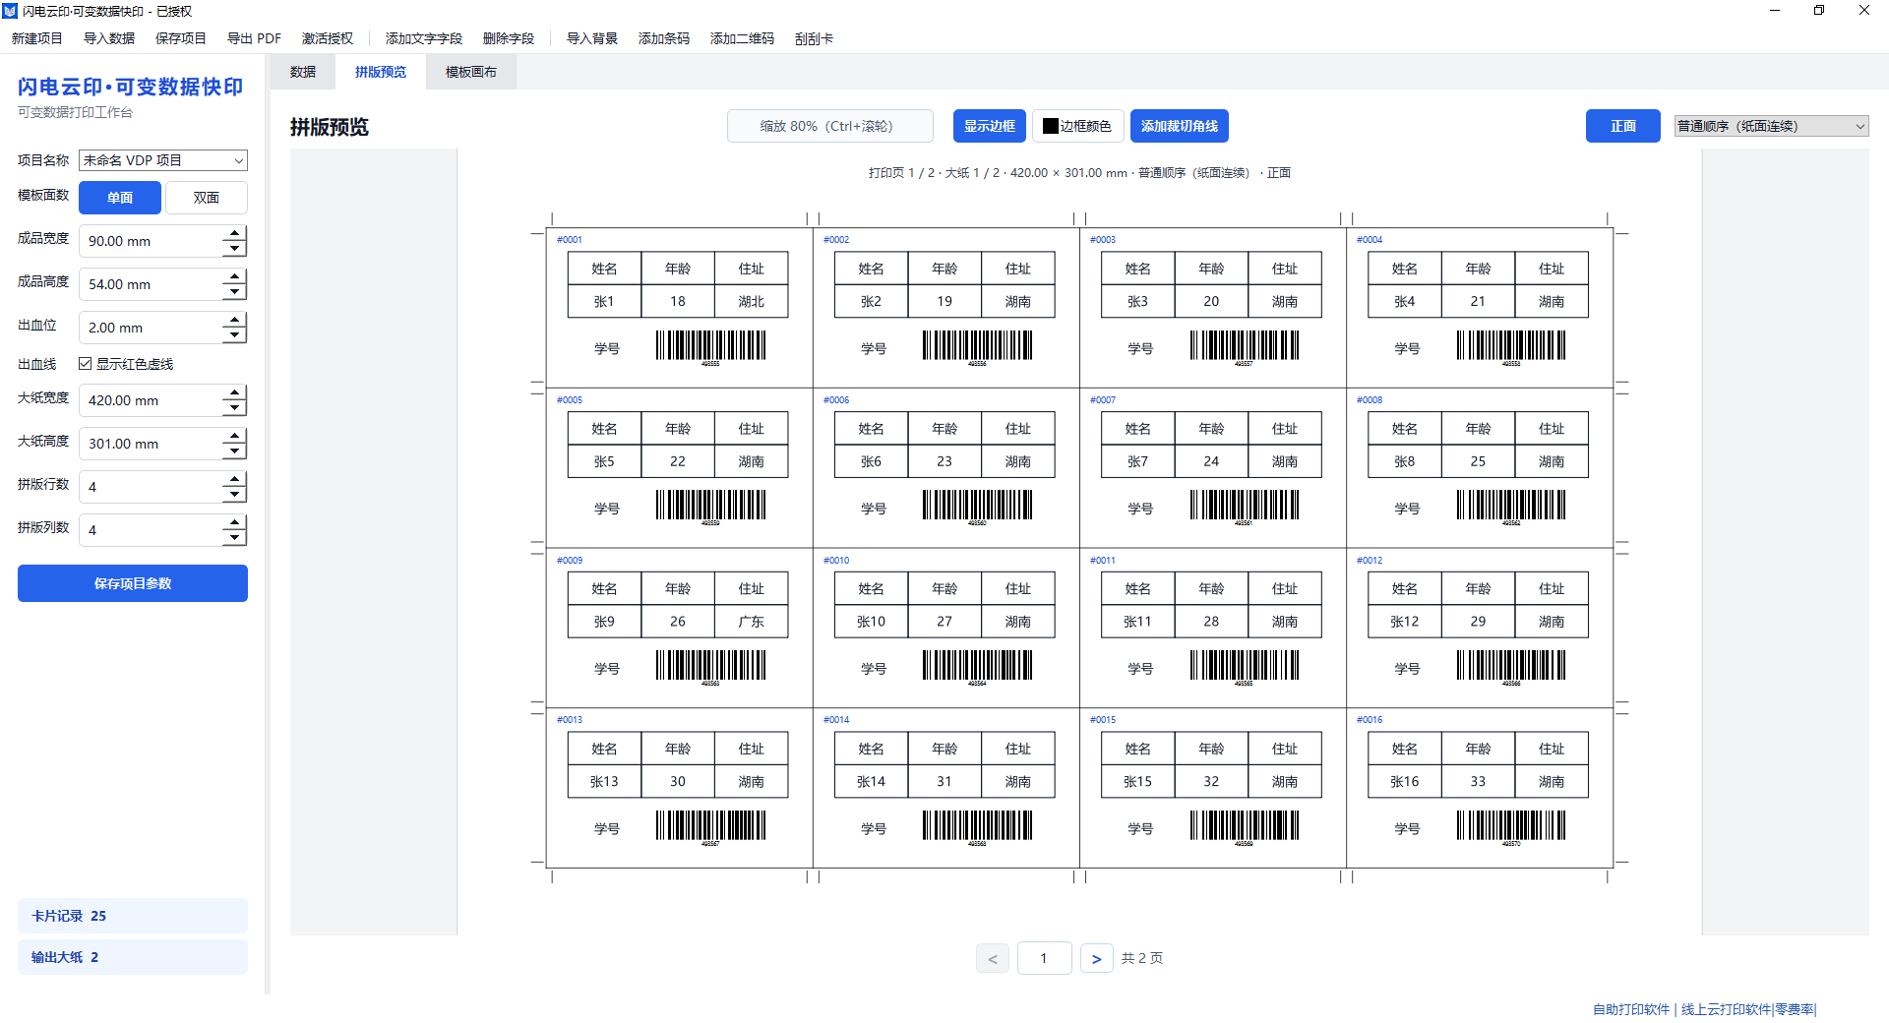Click 删除字段 in the toolbar

pos(509,38)
